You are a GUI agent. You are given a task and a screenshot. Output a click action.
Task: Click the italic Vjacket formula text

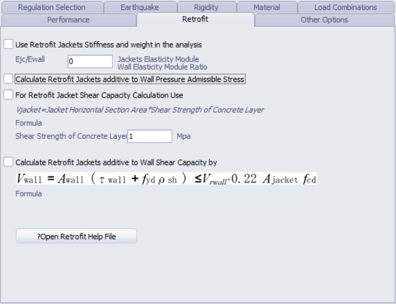[140, 110]
